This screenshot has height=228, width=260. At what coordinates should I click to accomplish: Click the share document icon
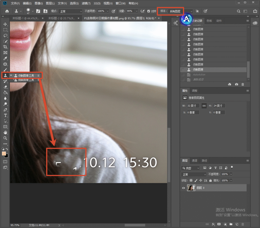click(255, 11)
